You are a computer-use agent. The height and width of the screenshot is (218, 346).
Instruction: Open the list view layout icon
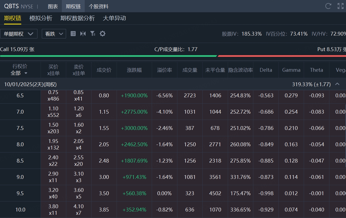coord(73,34)
